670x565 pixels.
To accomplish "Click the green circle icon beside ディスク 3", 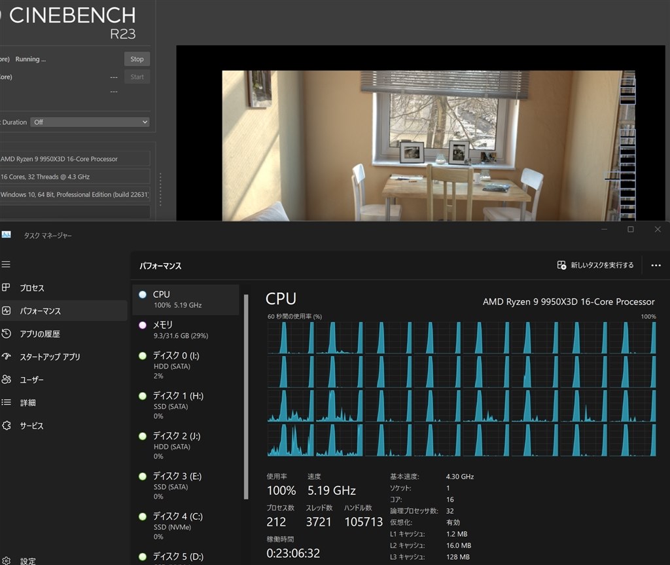I will (143, 476).
